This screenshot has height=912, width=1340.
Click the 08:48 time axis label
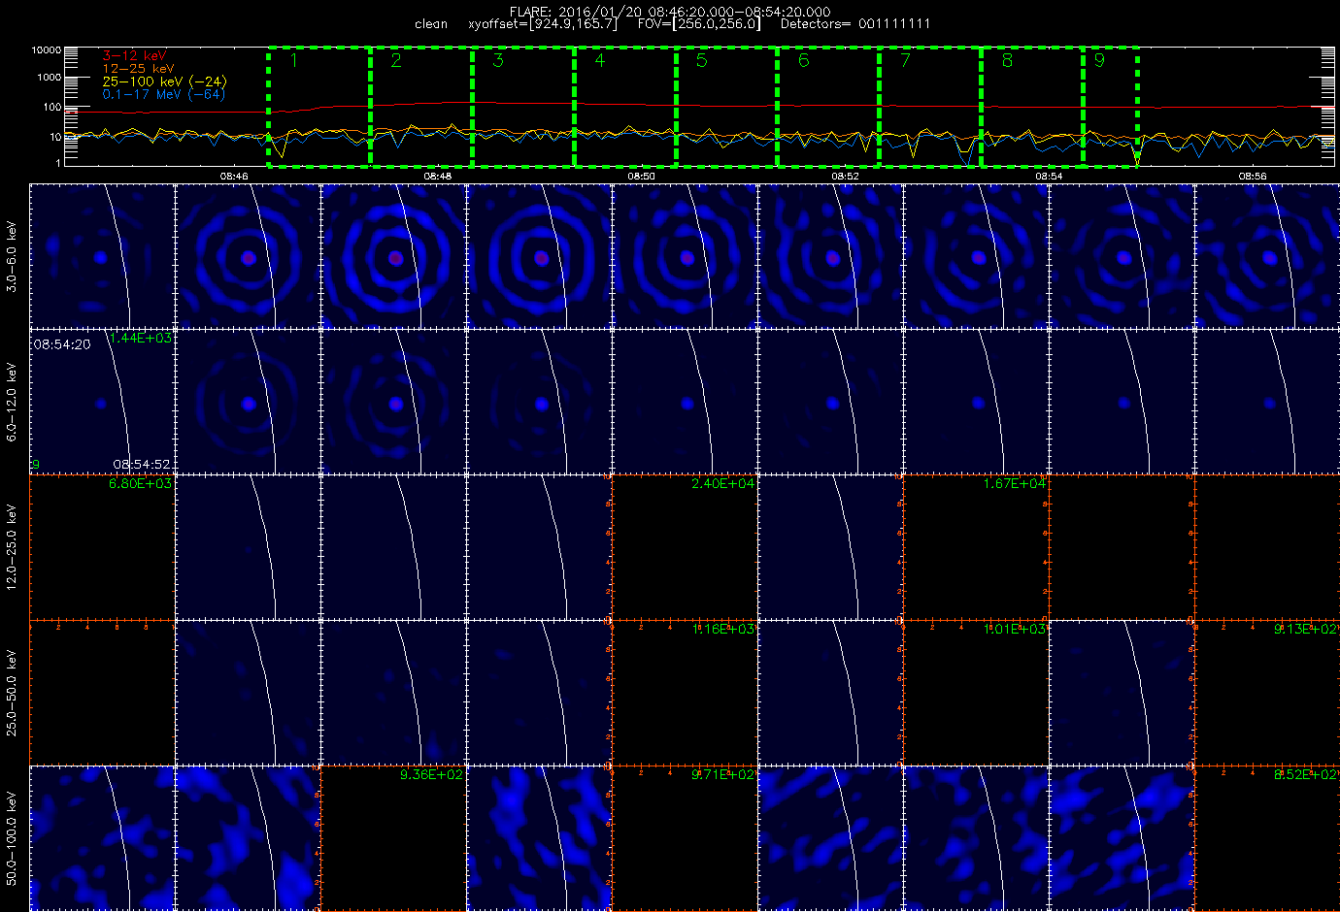click(x=438, y=177)
